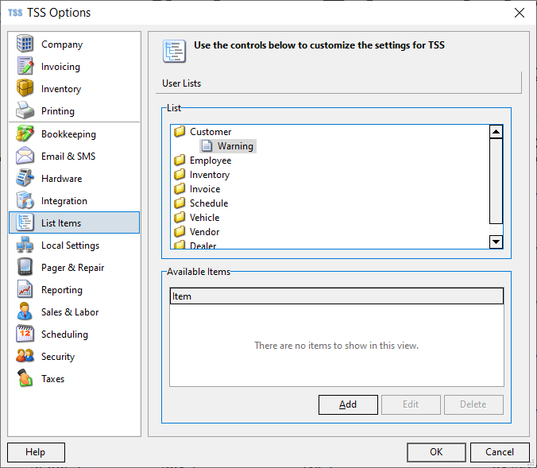537x468 pixels.
Task: Click the Edit button
Action: tap(411, 404)
